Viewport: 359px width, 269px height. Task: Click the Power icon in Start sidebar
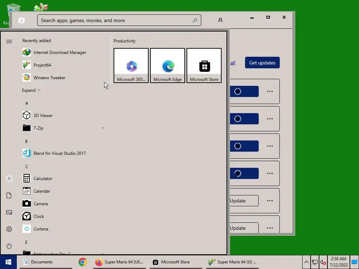9,246
